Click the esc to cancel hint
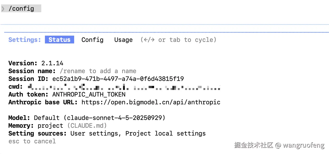The image size is (329, 154). pos(32,141)
